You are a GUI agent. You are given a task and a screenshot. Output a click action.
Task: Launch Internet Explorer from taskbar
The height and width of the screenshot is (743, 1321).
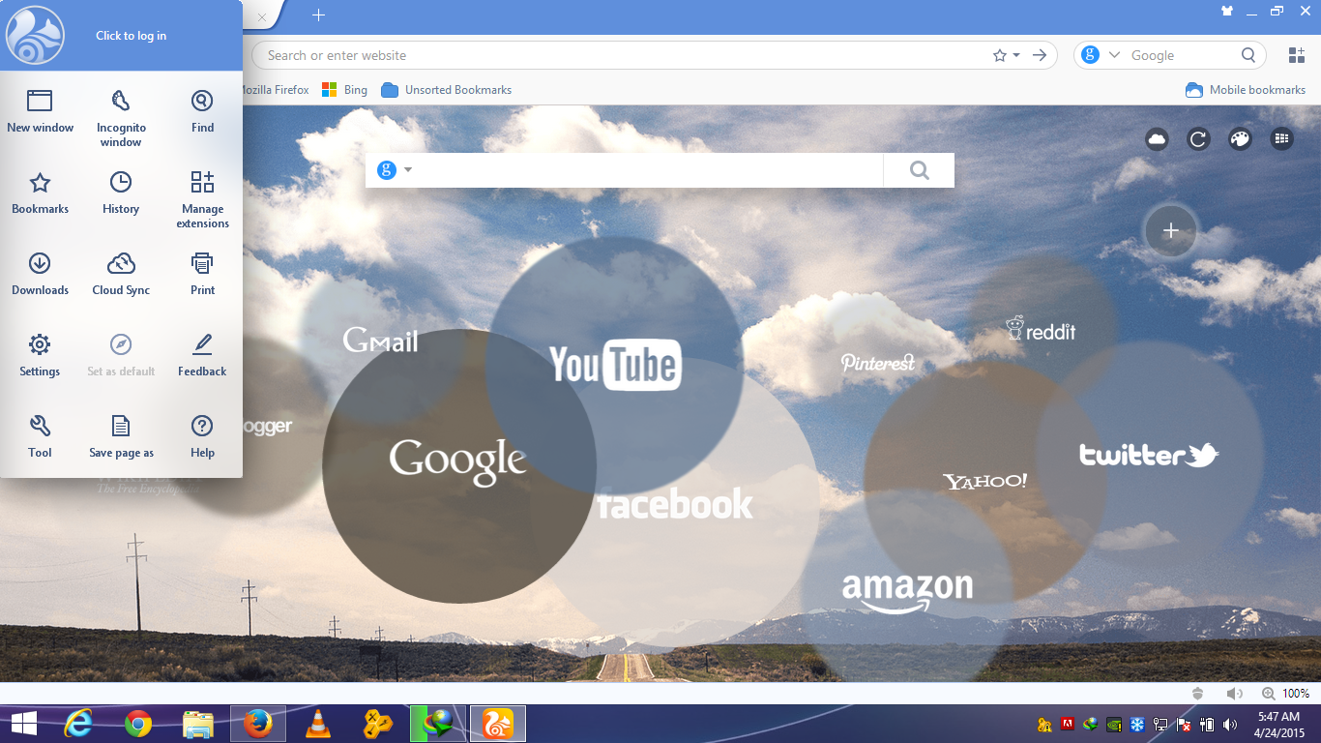click(79, 724)
